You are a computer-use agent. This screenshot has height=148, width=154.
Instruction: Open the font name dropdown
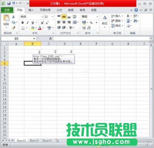tap(42, 17)
